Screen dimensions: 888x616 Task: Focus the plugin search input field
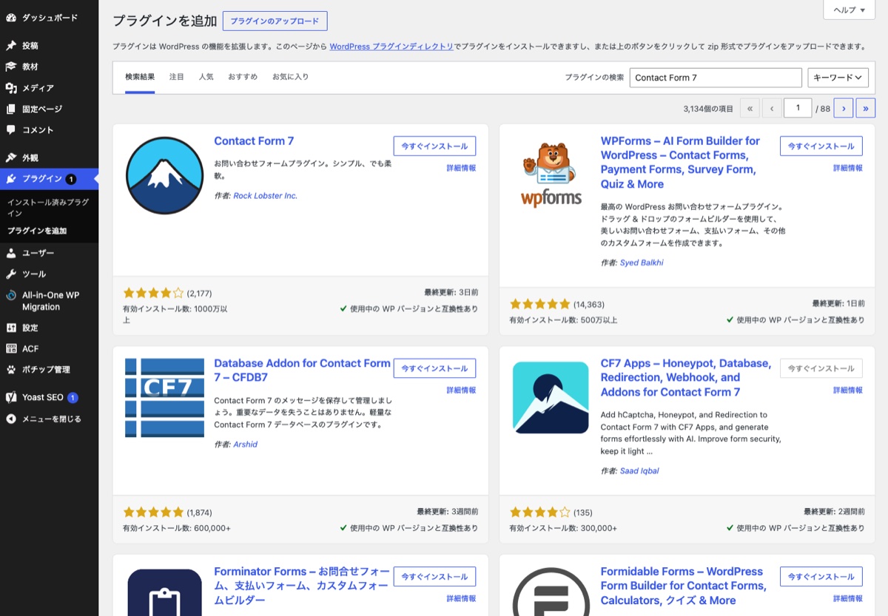click(x=716, y=78)
